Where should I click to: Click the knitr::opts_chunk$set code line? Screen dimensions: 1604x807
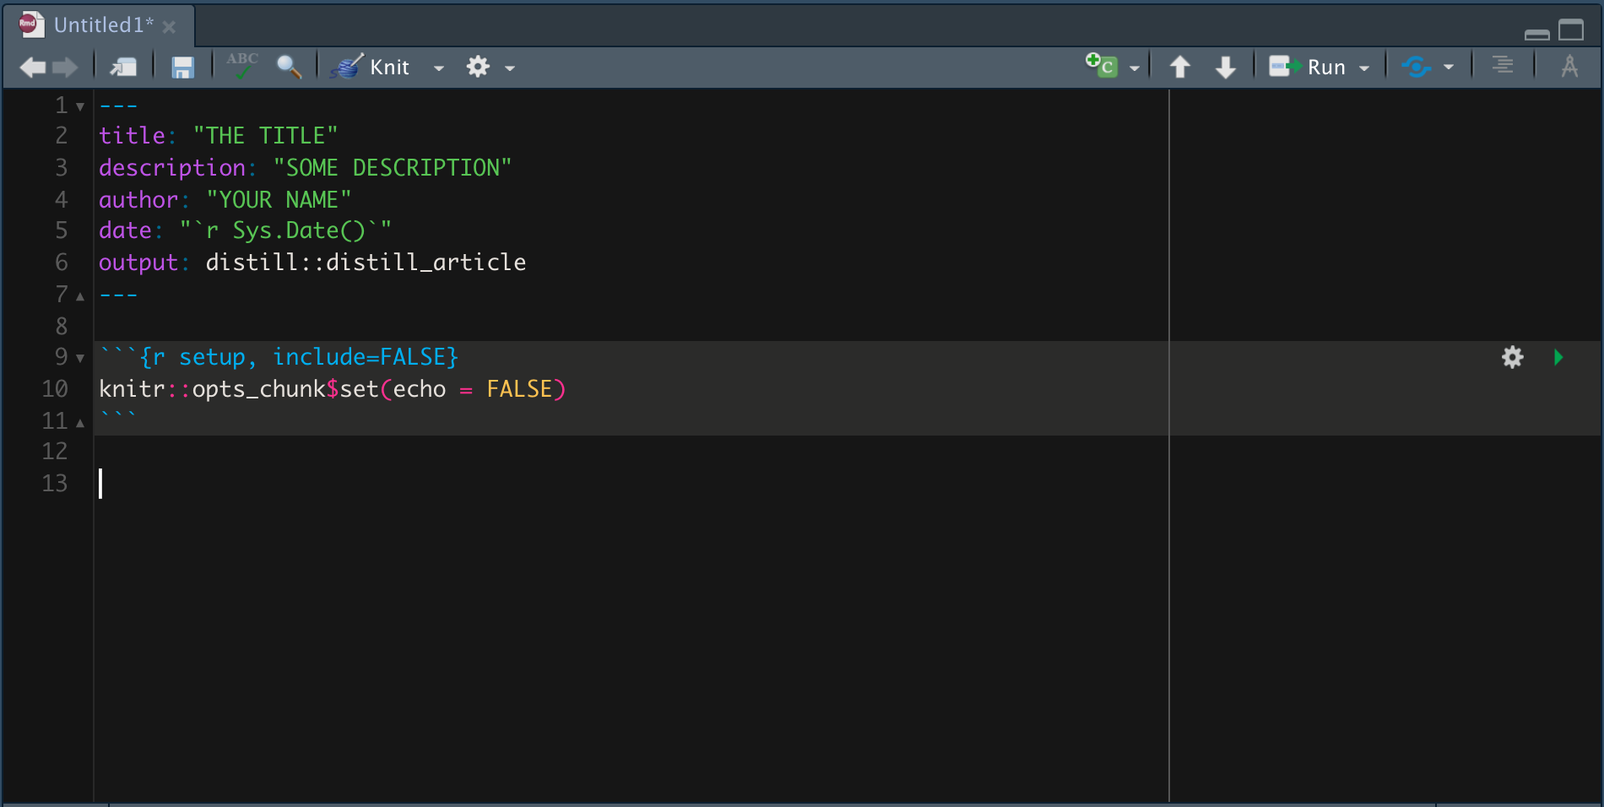pyautogui.click(x=333, y=389)
